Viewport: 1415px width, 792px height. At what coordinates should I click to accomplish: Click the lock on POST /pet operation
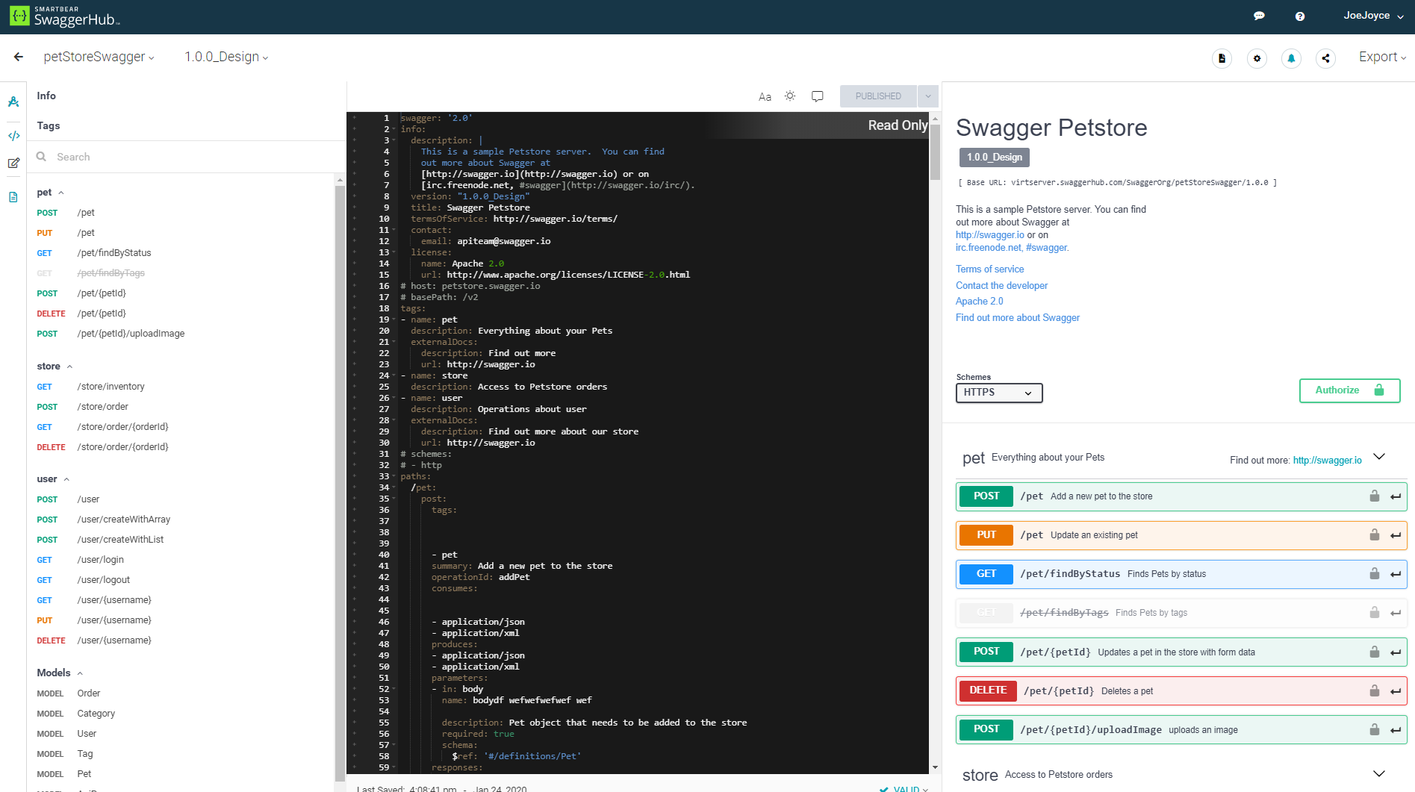(x=1375, y=496)
